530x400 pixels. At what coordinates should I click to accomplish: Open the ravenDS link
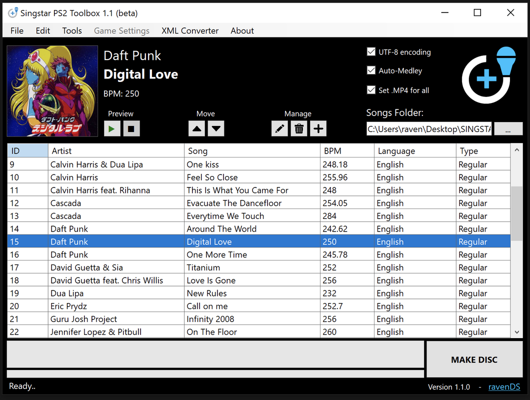[x=504, y=387]
